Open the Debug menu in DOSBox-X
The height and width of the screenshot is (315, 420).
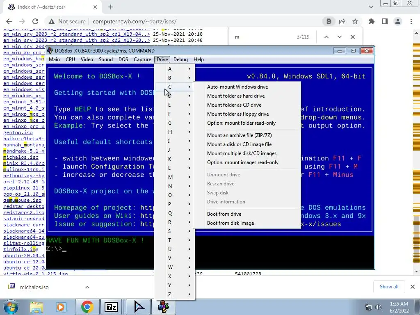(180, 59)
